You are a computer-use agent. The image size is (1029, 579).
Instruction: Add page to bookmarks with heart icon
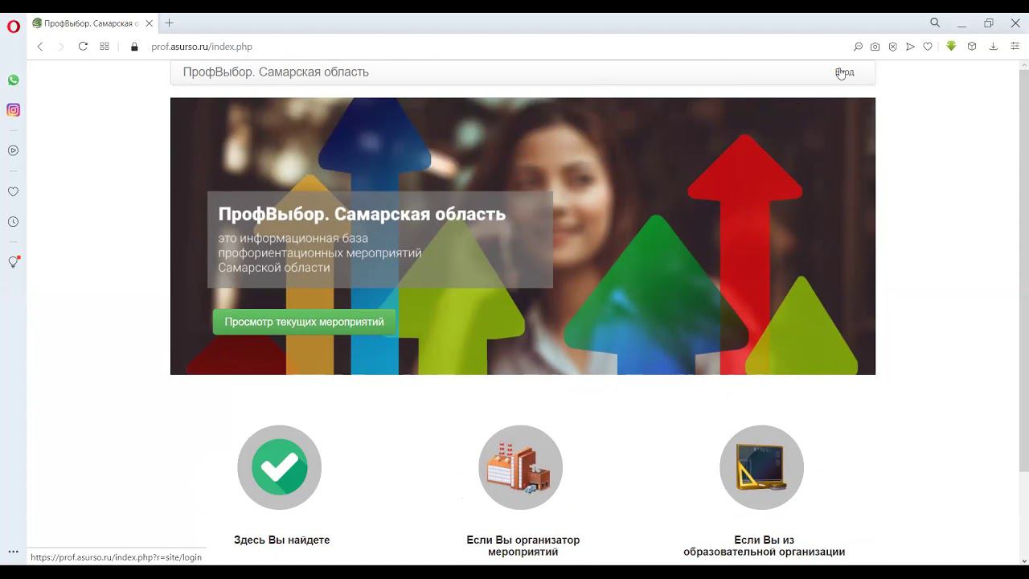(x=928, y=47)
